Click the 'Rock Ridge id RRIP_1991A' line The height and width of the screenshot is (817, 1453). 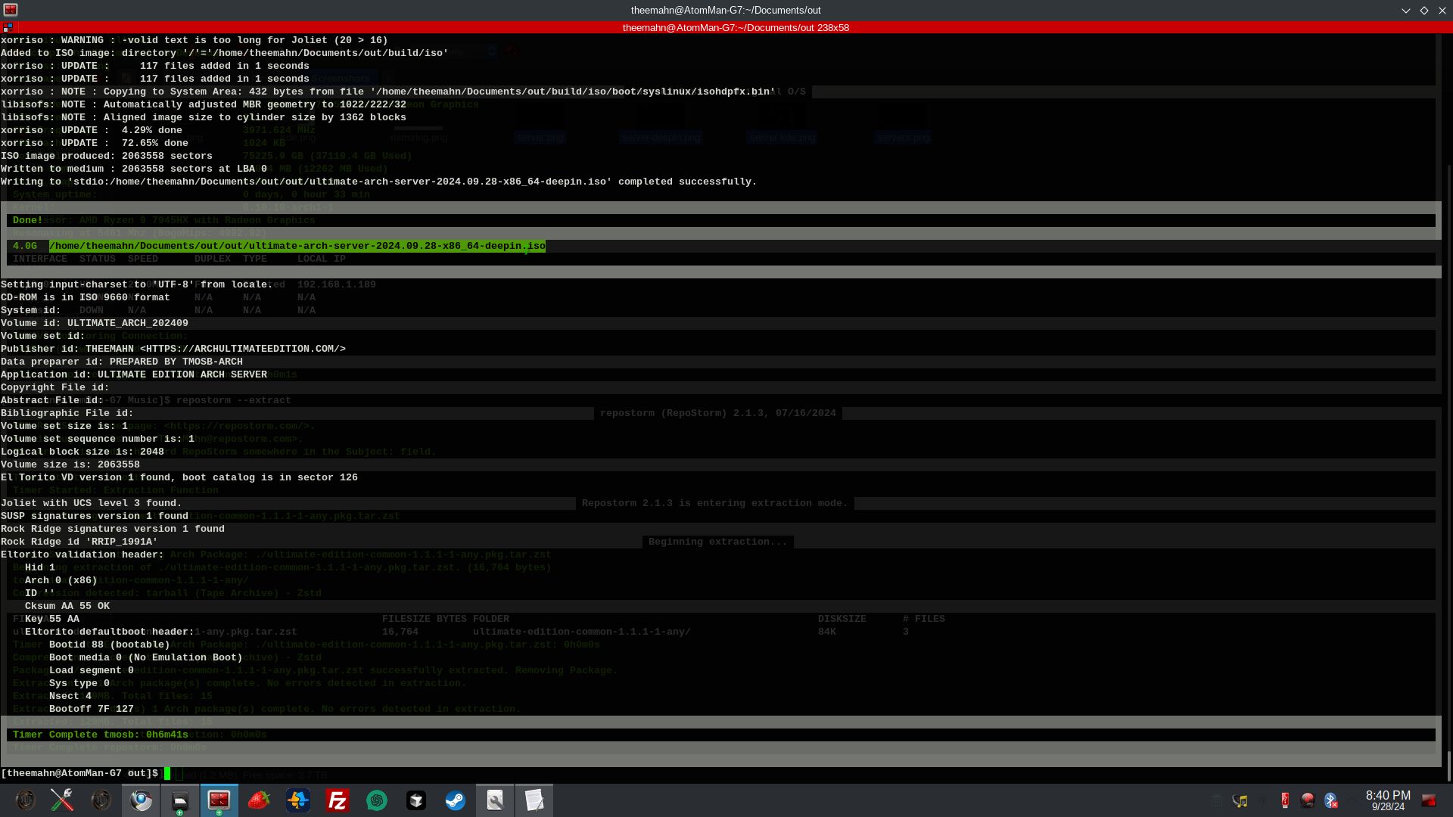coord(79,542)
